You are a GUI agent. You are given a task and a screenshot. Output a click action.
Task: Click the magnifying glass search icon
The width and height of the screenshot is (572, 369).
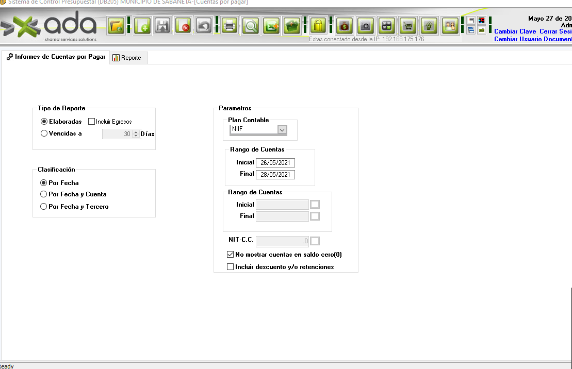251,25
